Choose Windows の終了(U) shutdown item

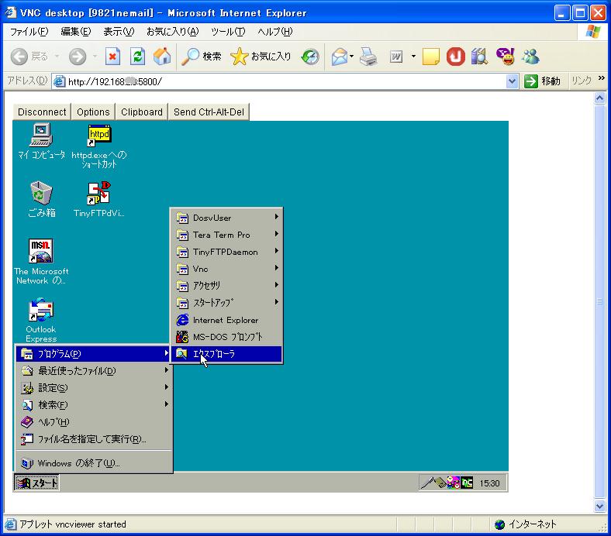click(x=94, y=463)
